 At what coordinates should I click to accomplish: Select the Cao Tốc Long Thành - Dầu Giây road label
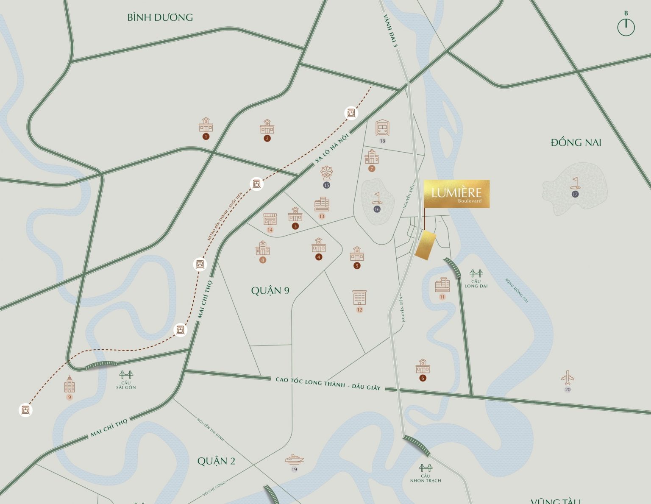(328, 383)
